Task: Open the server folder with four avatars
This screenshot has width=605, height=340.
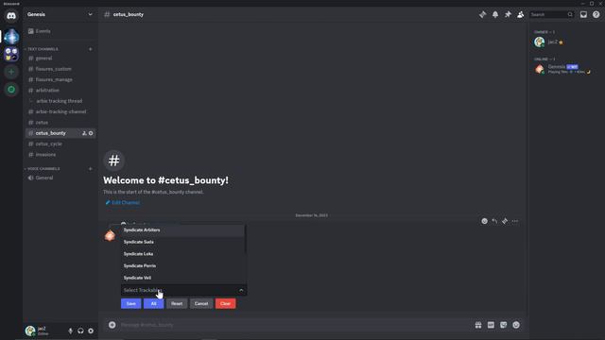Action: coord(11,54)
